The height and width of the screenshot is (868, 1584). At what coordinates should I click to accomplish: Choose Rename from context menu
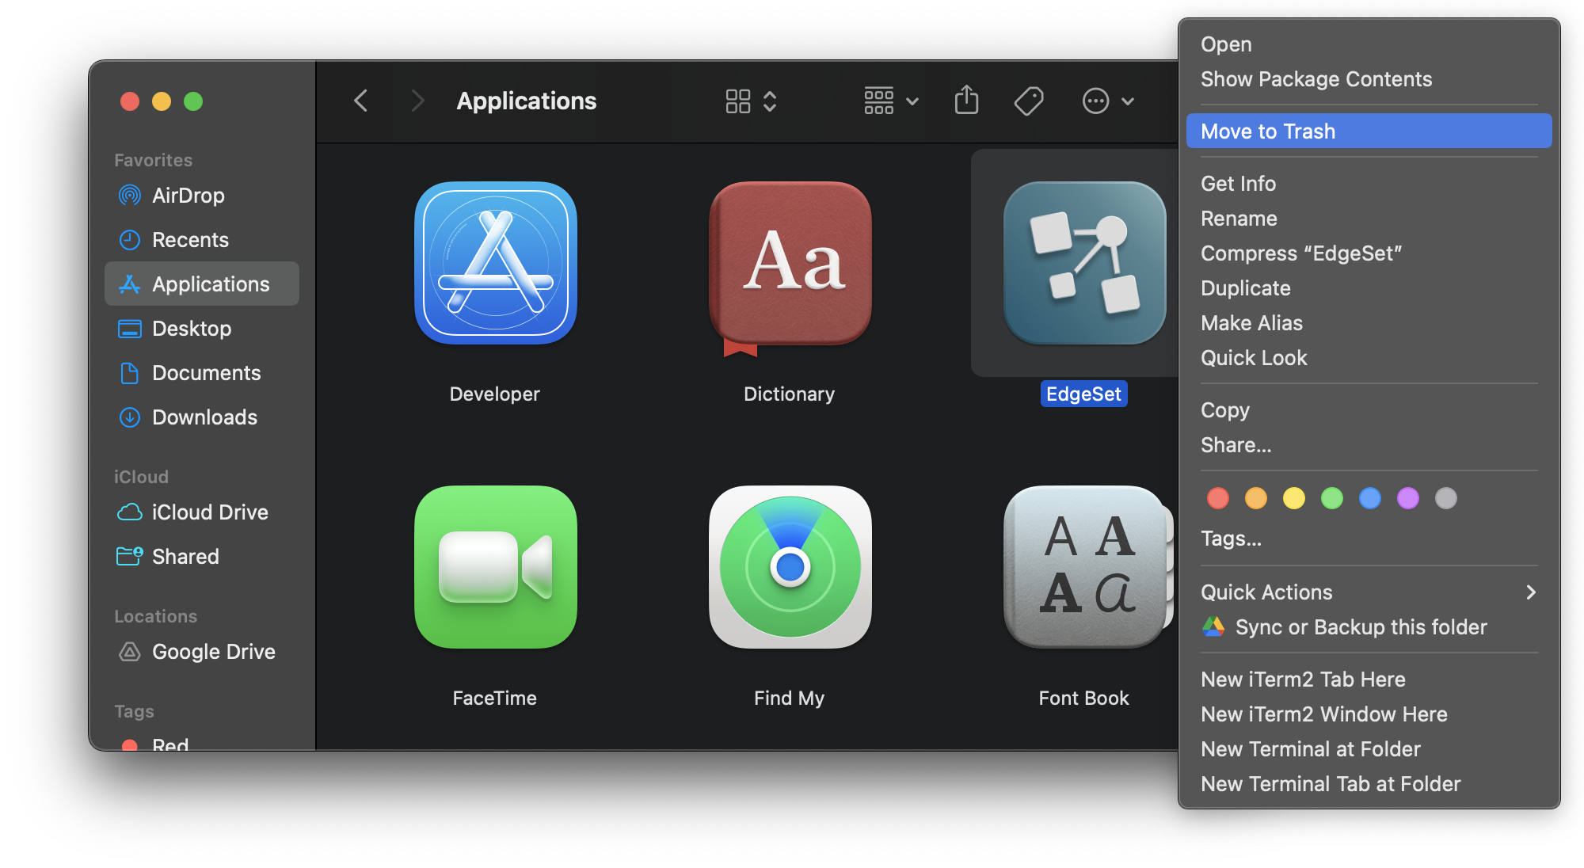[1369, 219]
